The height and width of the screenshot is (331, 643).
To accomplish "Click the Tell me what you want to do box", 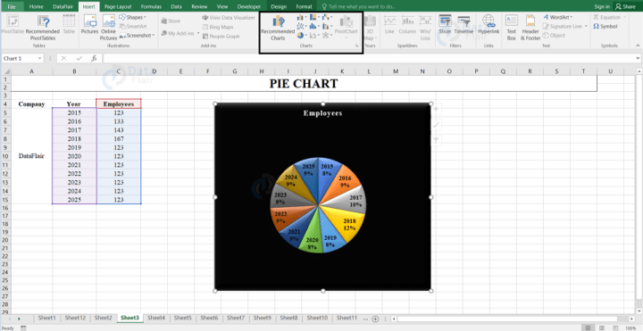I will click(x=359, y=6).
